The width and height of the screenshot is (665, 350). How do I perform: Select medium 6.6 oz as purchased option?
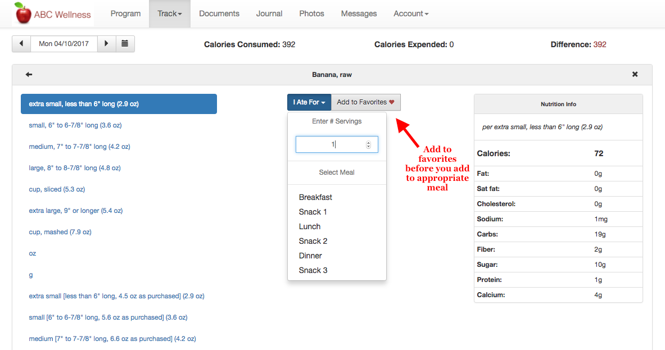(112, 339)
